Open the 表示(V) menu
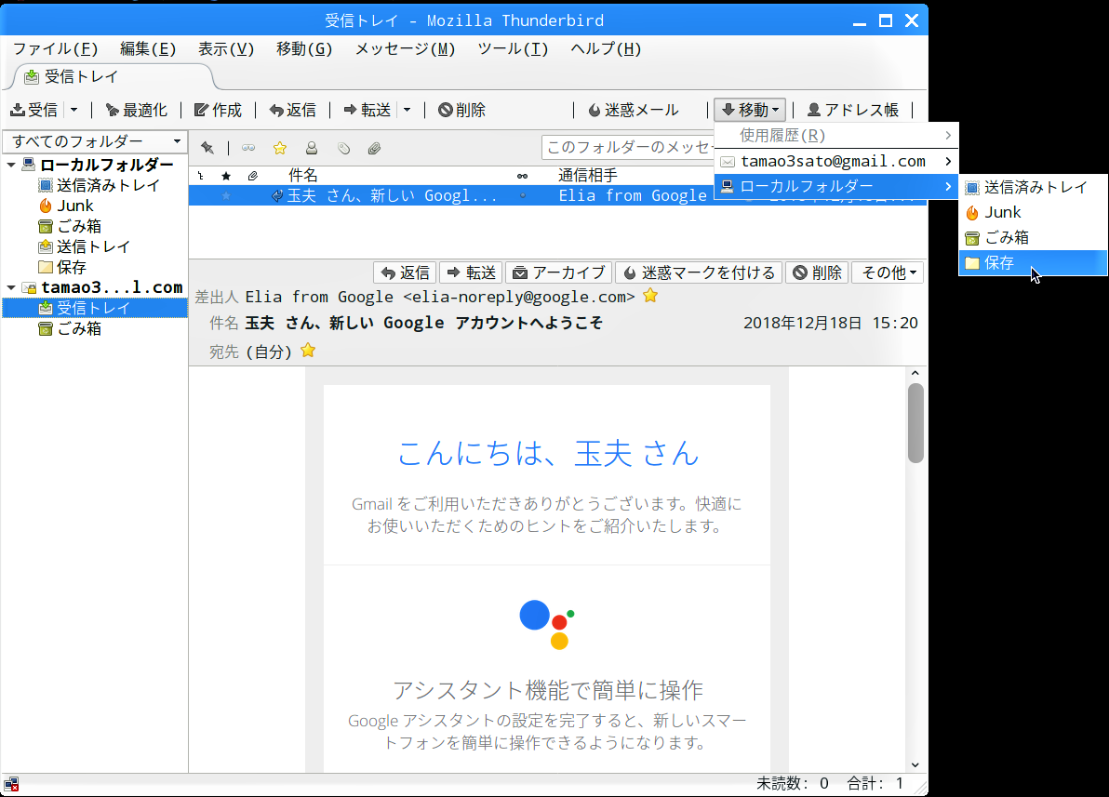Screen dimensions: 1109x797 pyautogui.click(x=226, y=48)
